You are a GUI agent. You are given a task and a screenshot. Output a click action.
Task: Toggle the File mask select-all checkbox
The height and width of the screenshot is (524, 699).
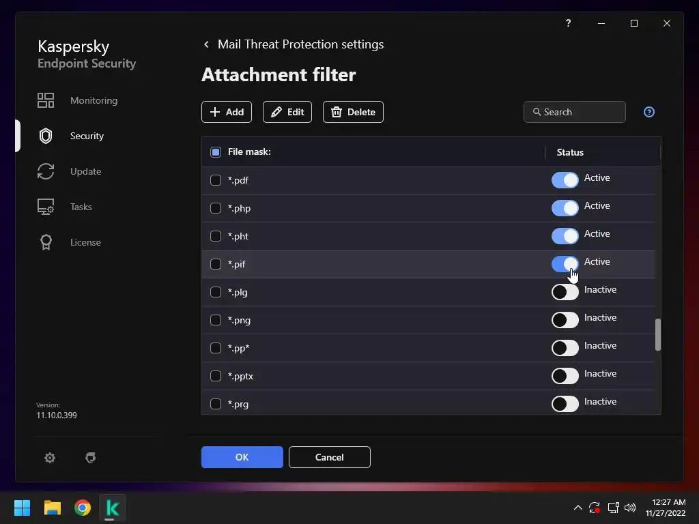[215, 152]
